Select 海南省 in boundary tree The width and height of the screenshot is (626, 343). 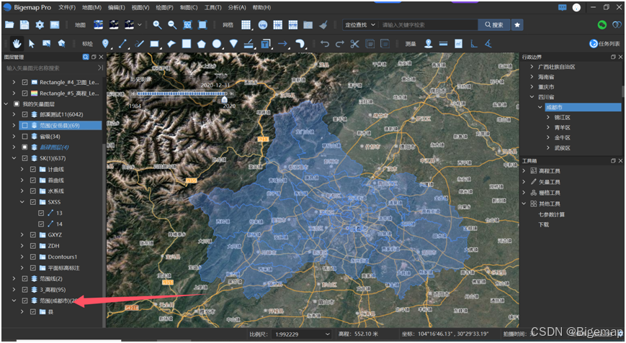[546, 77]
